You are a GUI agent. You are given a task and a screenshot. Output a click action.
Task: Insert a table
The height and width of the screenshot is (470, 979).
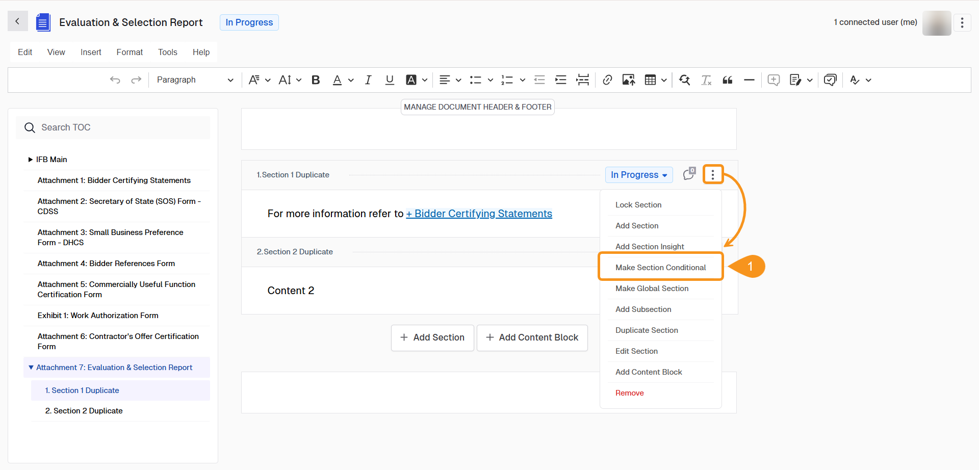(652, 80)
